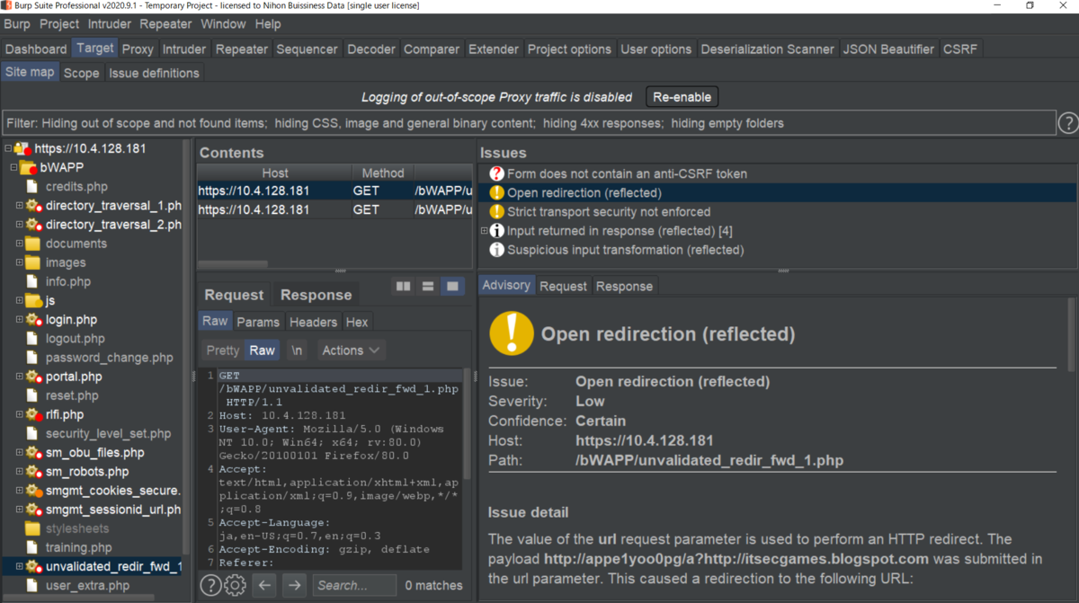Expand portal.php tree node
This screenshot has height=603, width=1079.
click(x=19, y=377)
